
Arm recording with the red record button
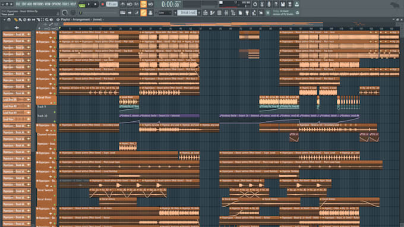pos(103,4)
